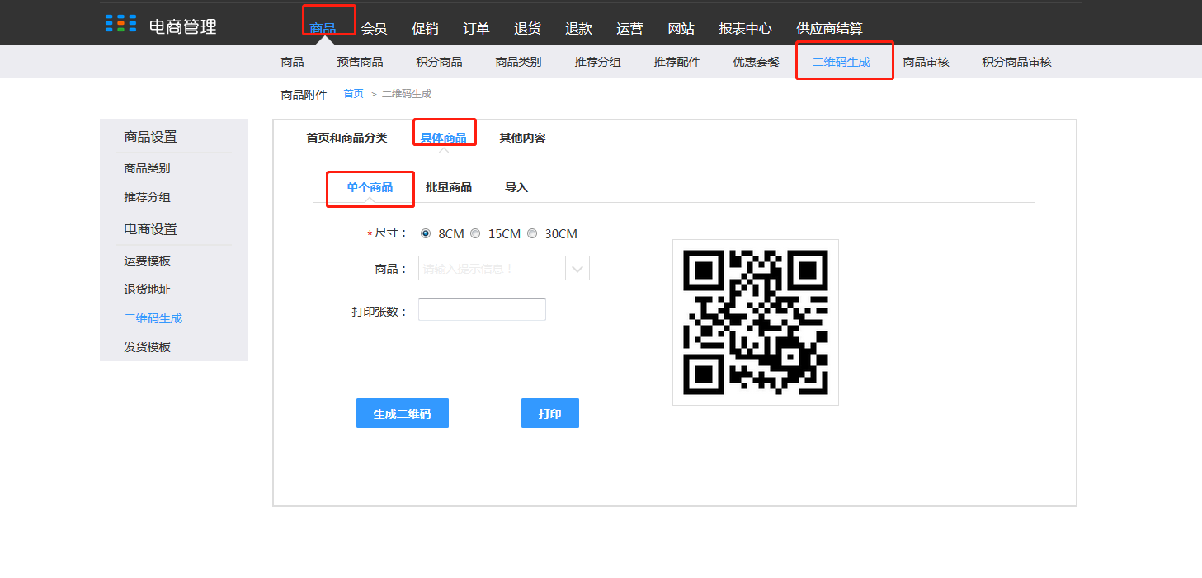Open 商品类别 in the left sidebar

[147, 168]
